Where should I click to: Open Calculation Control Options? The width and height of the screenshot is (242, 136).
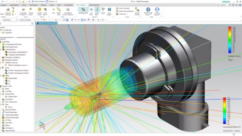[x=68, y=11]
